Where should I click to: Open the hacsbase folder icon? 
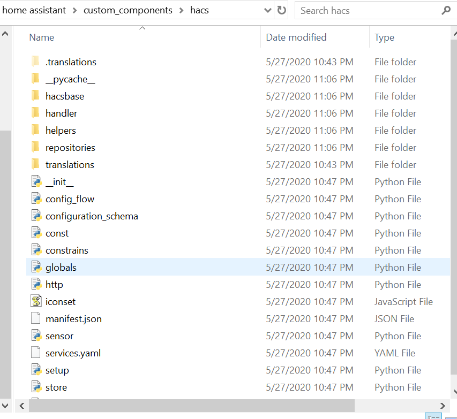[35, 96]
